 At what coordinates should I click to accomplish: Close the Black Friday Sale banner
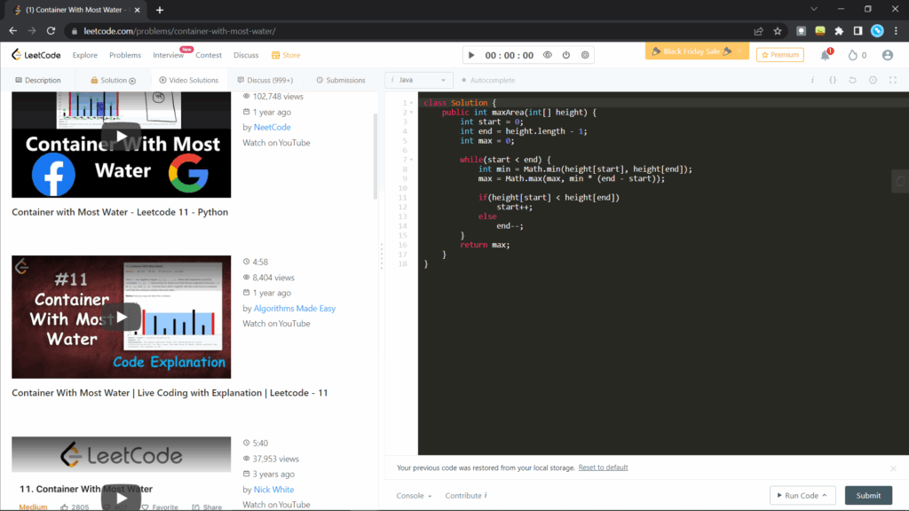(739, 51)
